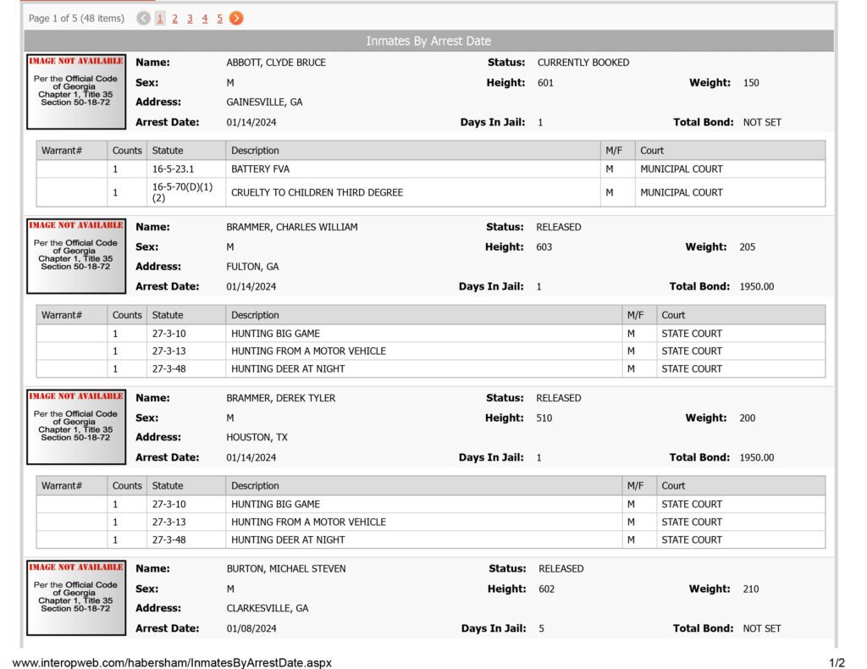This screenshot has width=867, height=669.
Task: Select Charles Brammer's HUNTING DEER AT NIGHT row
Action: pyautogui.click(x=431, y=368)
